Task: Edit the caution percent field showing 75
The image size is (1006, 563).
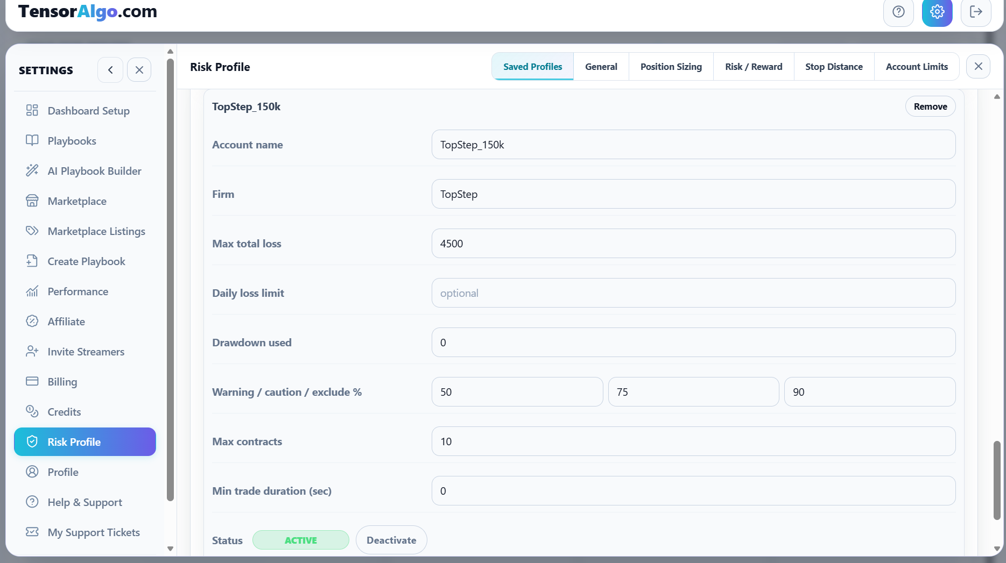Action: (693, 392)
